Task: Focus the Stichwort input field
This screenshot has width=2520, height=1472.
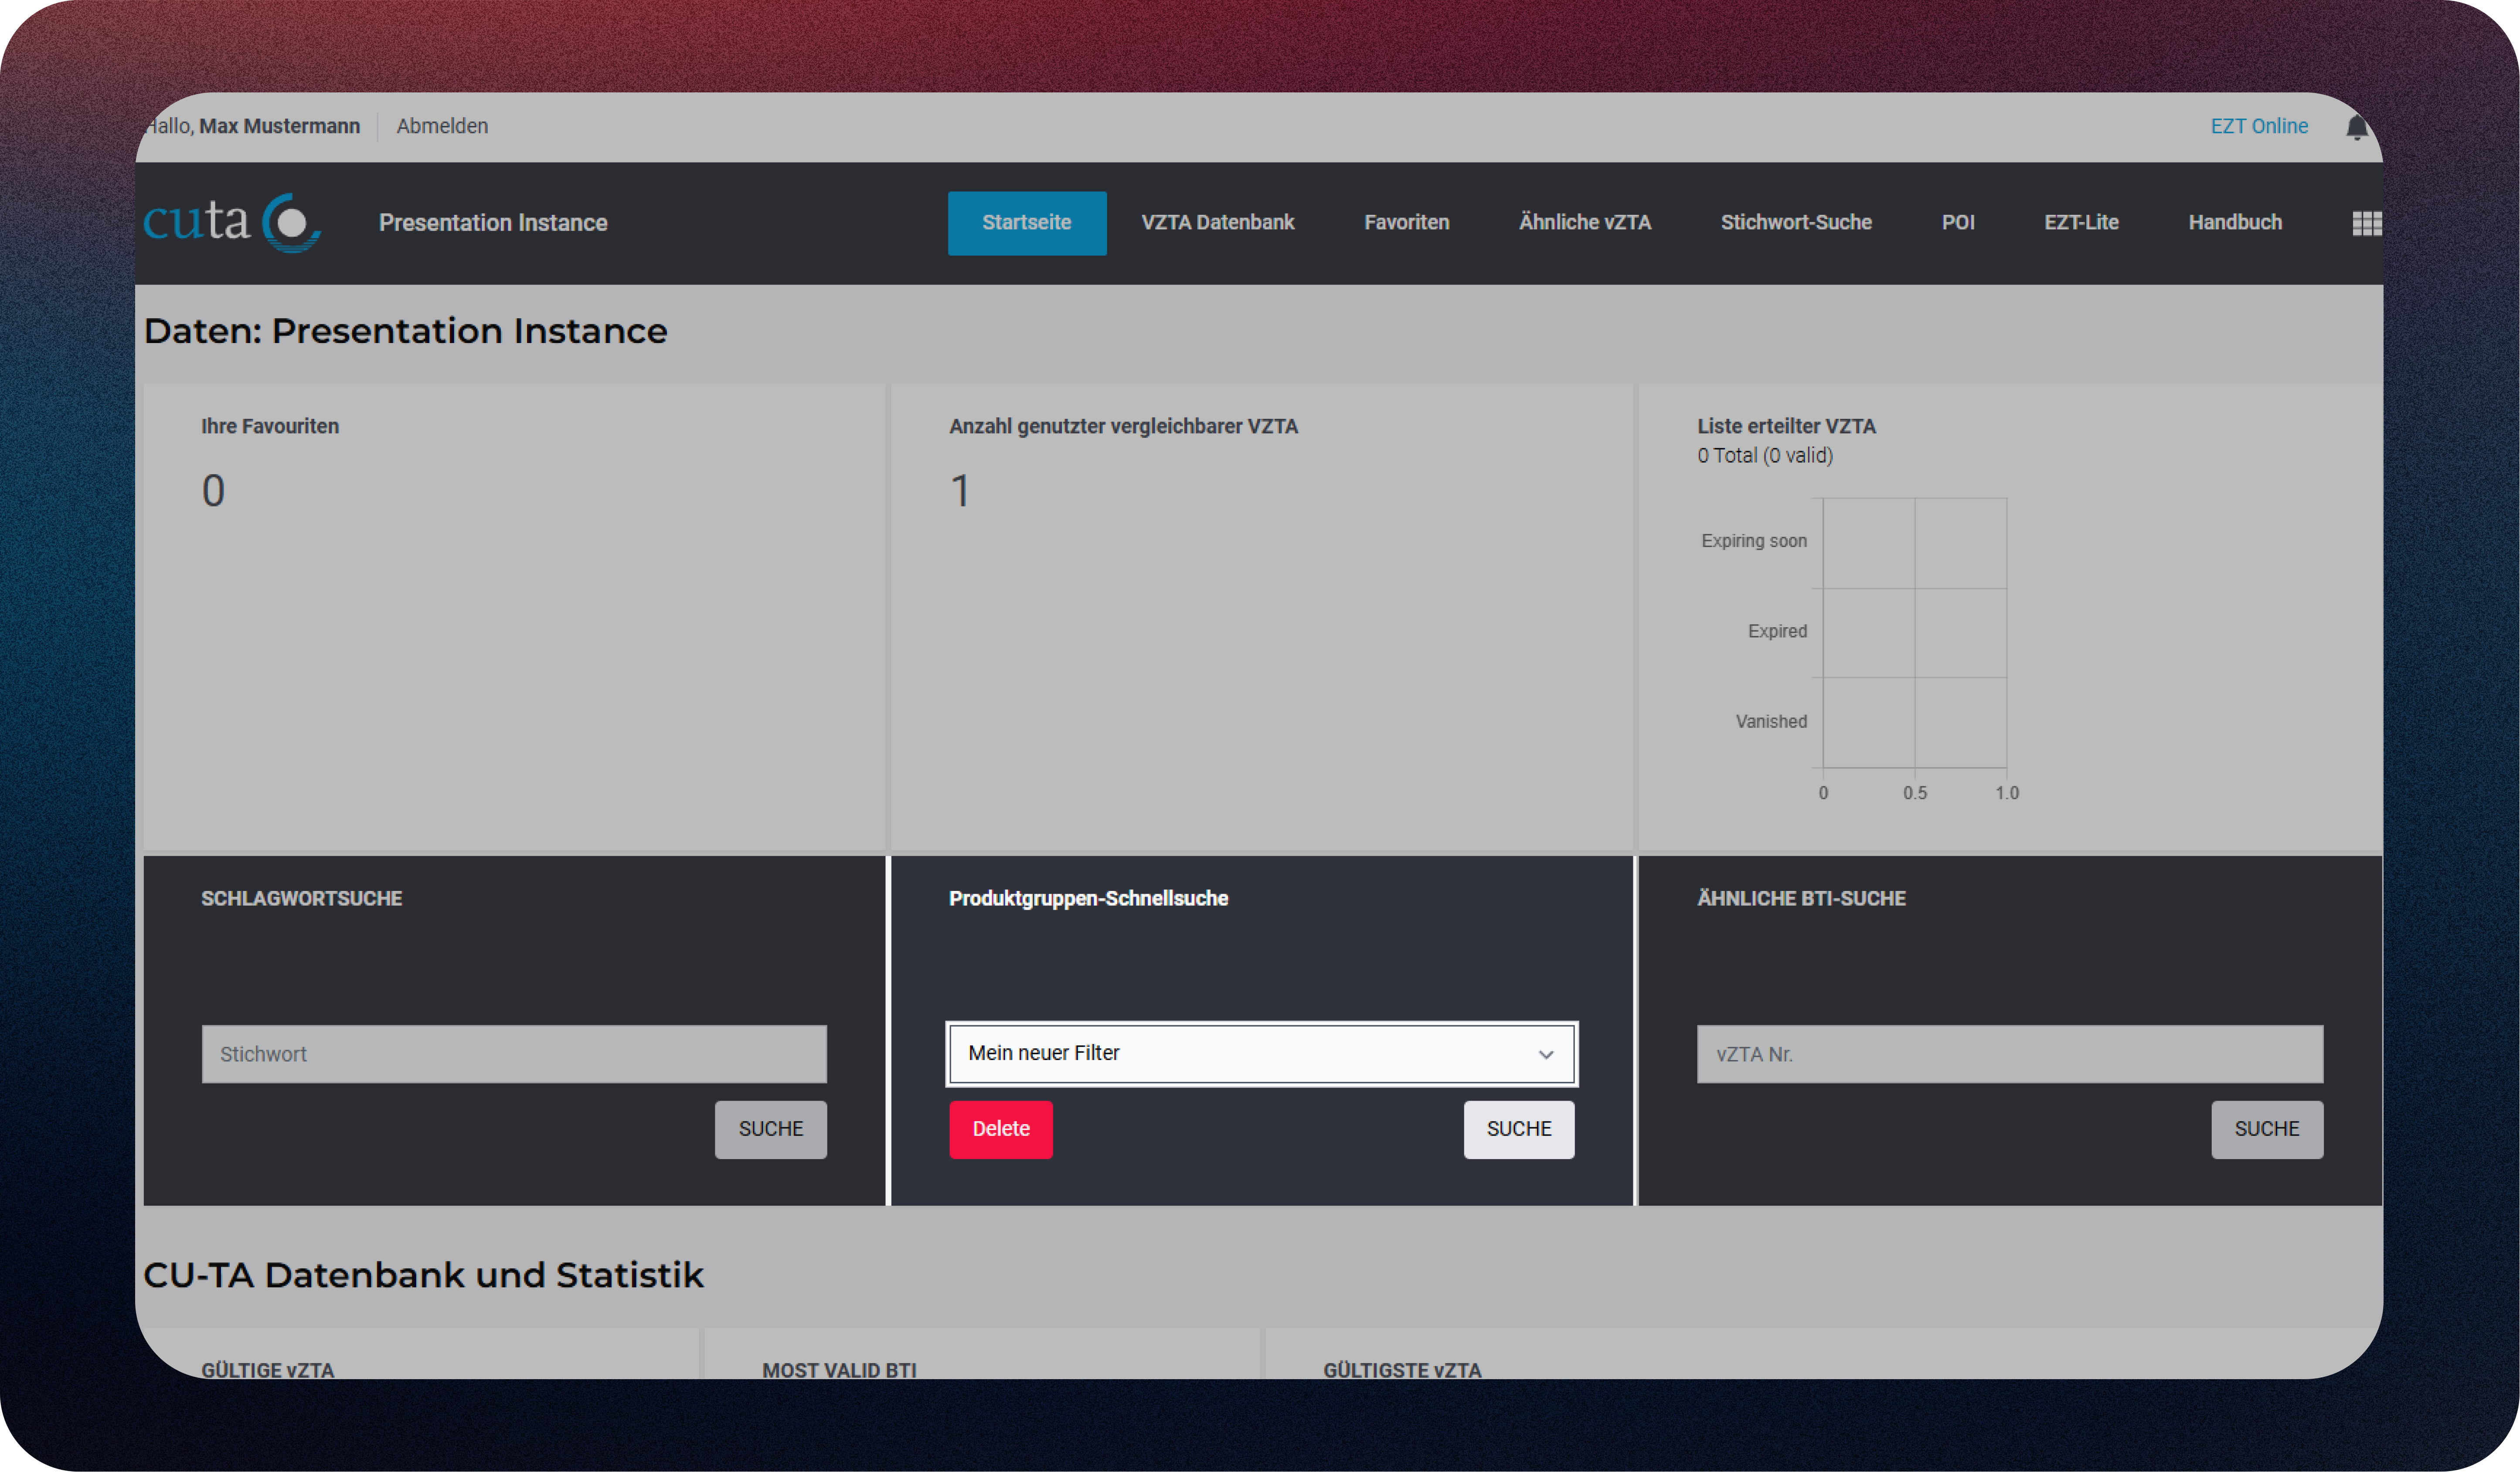Action: tap(514, 1054)
